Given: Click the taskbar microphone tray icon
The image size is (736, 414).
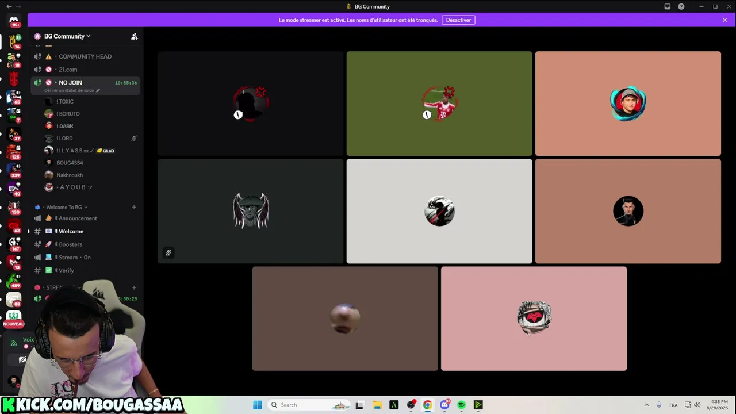Looking at the screenshot, I should pos(659,405).
